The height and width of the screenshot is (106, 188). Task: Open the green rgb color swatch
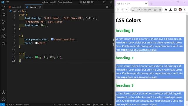[x=36, y=57]
